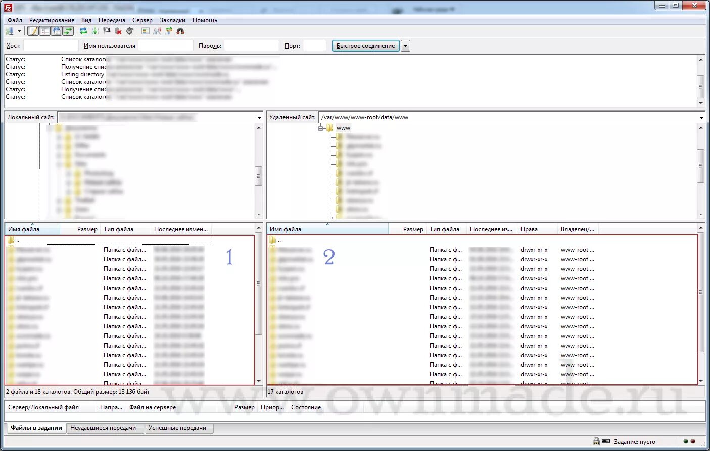Open Удаленный сайт path dropdown
The image size is (710, 451).
701,117
